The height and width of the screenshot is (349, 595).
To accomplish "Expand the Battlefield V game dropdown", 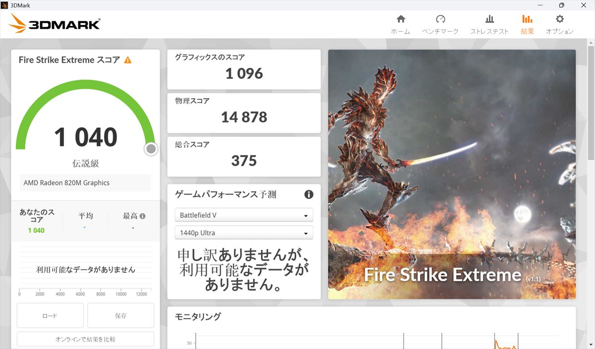I will 243,215.
